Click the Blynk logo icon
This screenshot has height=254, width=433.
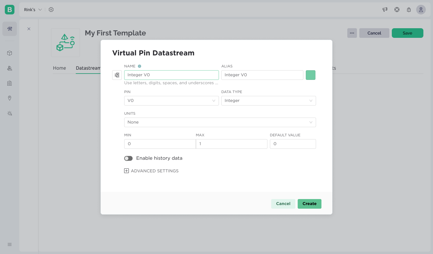[x=10, y=10]
